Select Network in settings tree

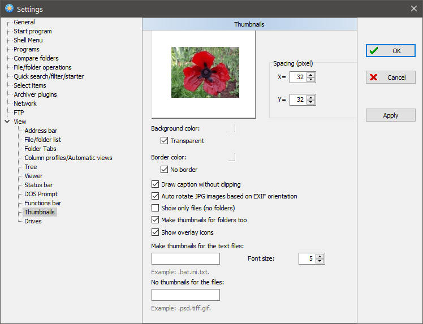(x=25, y=103)
